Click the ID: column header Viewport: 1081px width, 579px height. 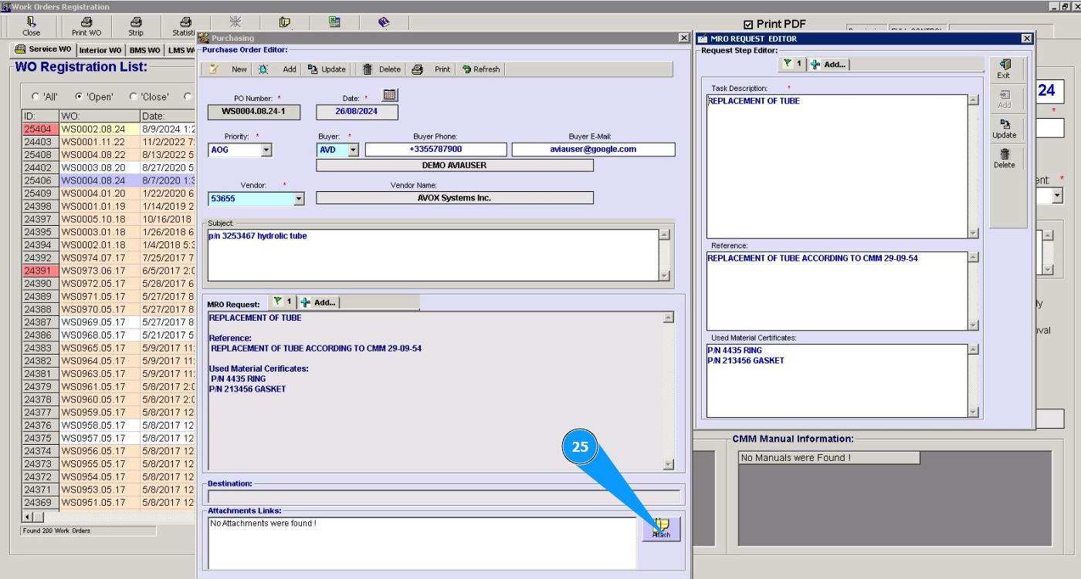pyautogui.click(x=40, y=116)
